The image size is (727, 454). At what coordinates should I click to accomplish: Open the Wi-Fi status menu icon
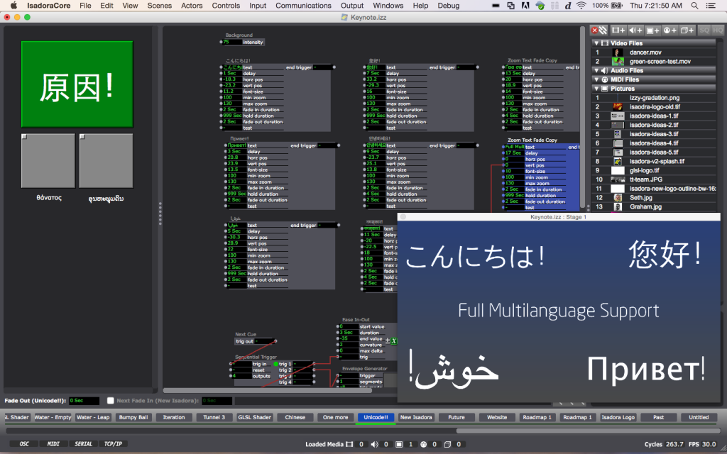point(581,6)
